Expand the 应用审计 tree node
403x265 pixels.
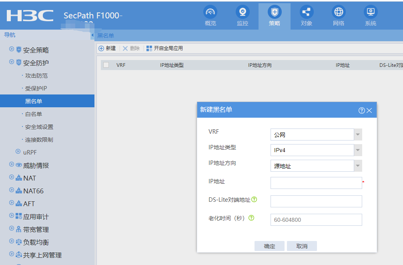12,215
